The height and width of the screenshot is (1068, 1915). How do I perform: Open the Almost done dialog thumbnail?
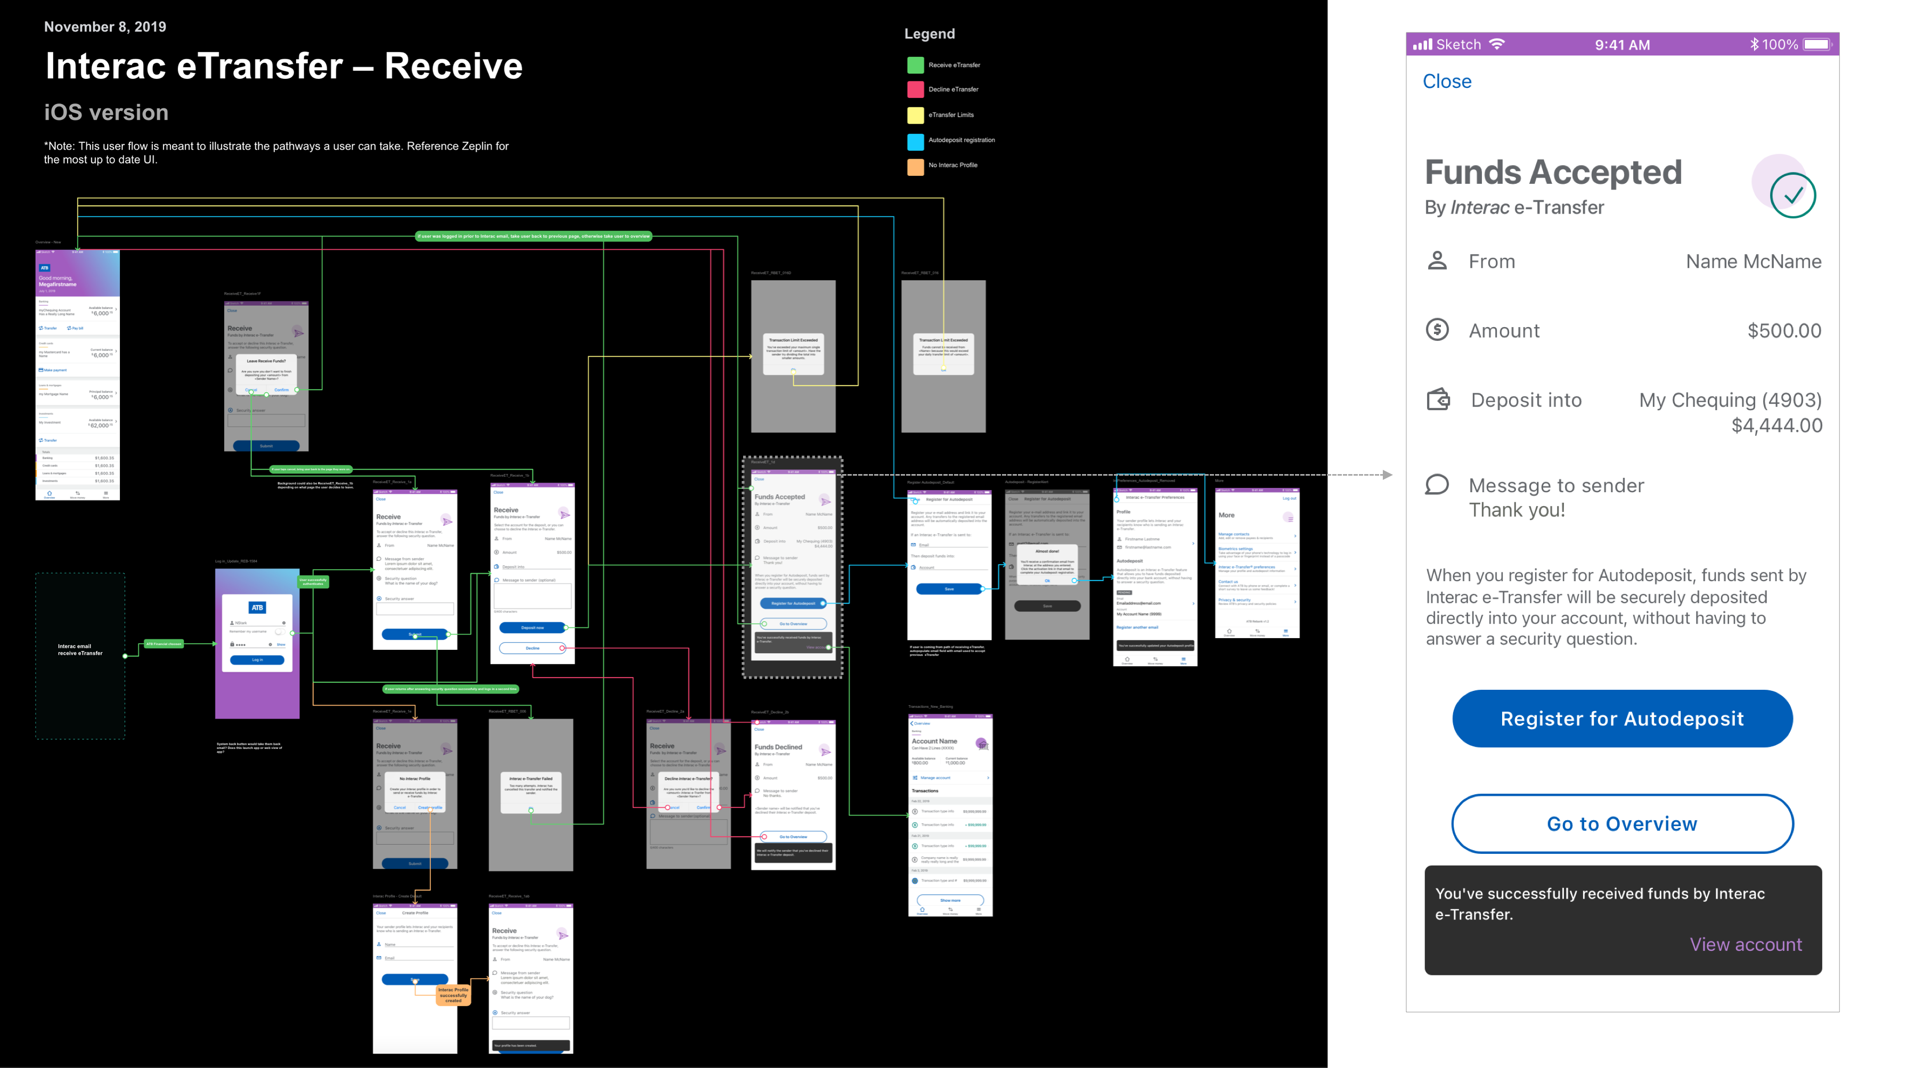pyautogui.click(x=1047, y=565)
